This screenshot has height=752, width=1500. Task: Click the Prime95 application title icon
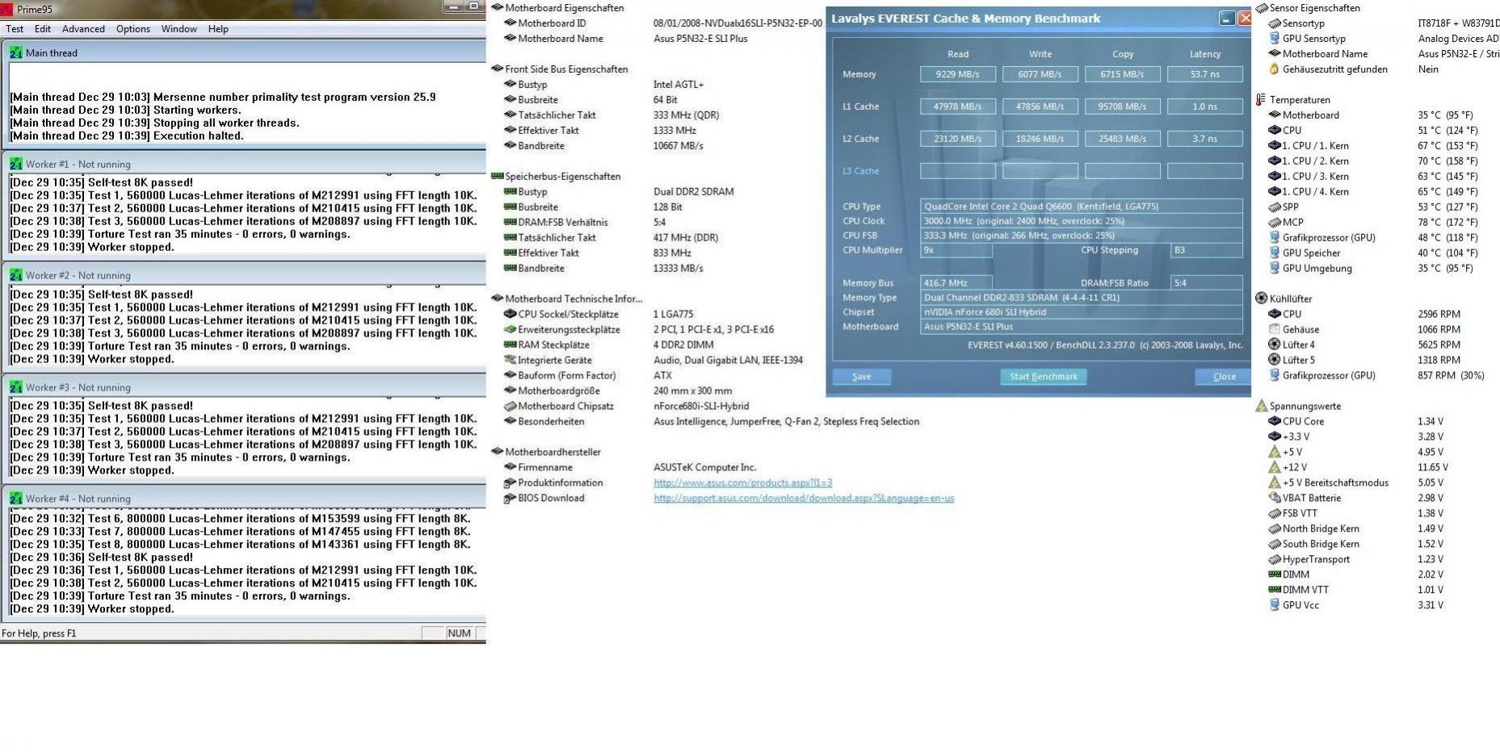click(x=6, y=10)
